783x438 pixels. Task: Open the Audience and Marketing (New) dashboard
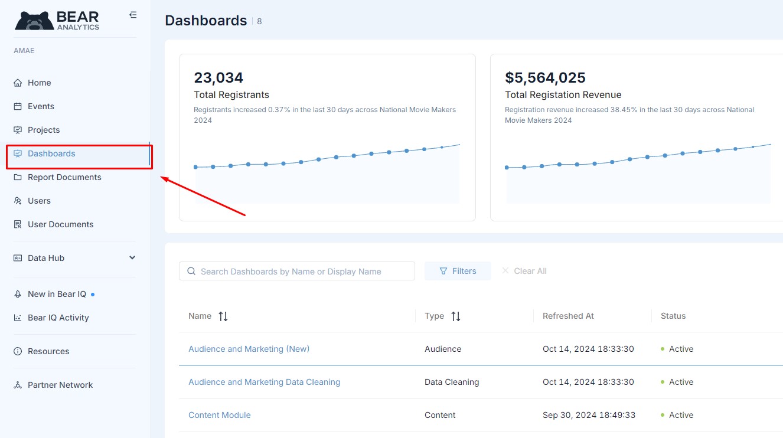249,349
